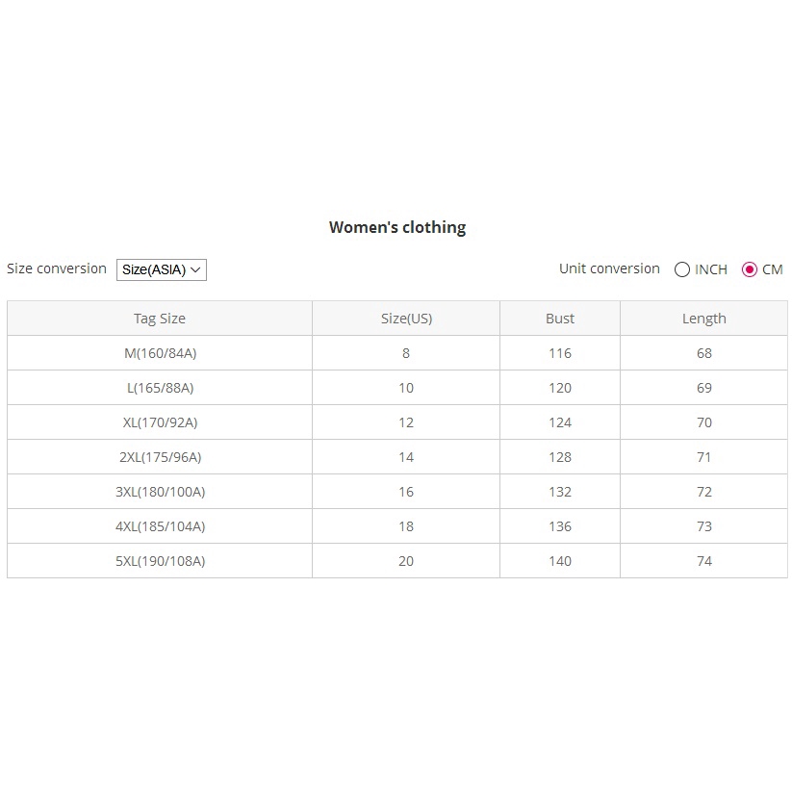Click the length value 74 cell
This screenshot has width=792, height=792.
[703, 561]
